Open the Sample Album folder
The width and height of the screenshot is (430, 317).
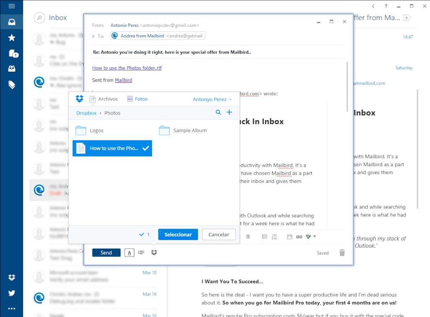pyautogui.click(x=183, y=130)
